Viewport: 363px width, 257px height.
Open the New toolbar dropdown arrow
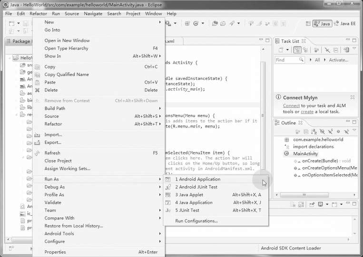(x=19, y=23)
